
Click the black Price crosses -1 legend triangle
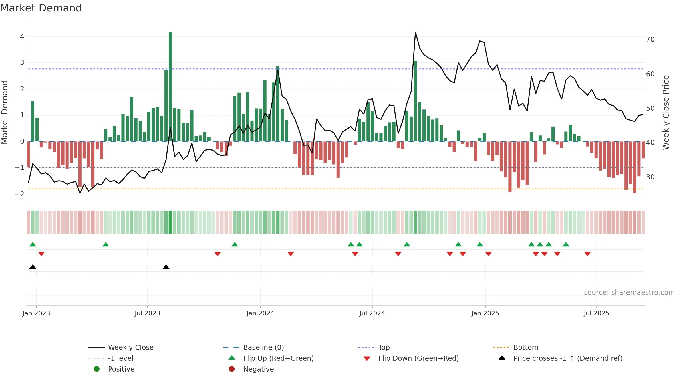502,358
